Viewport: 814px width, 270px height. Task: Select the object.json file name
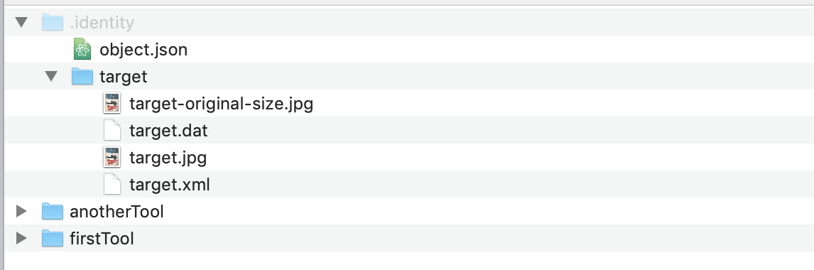coord(143,50)
